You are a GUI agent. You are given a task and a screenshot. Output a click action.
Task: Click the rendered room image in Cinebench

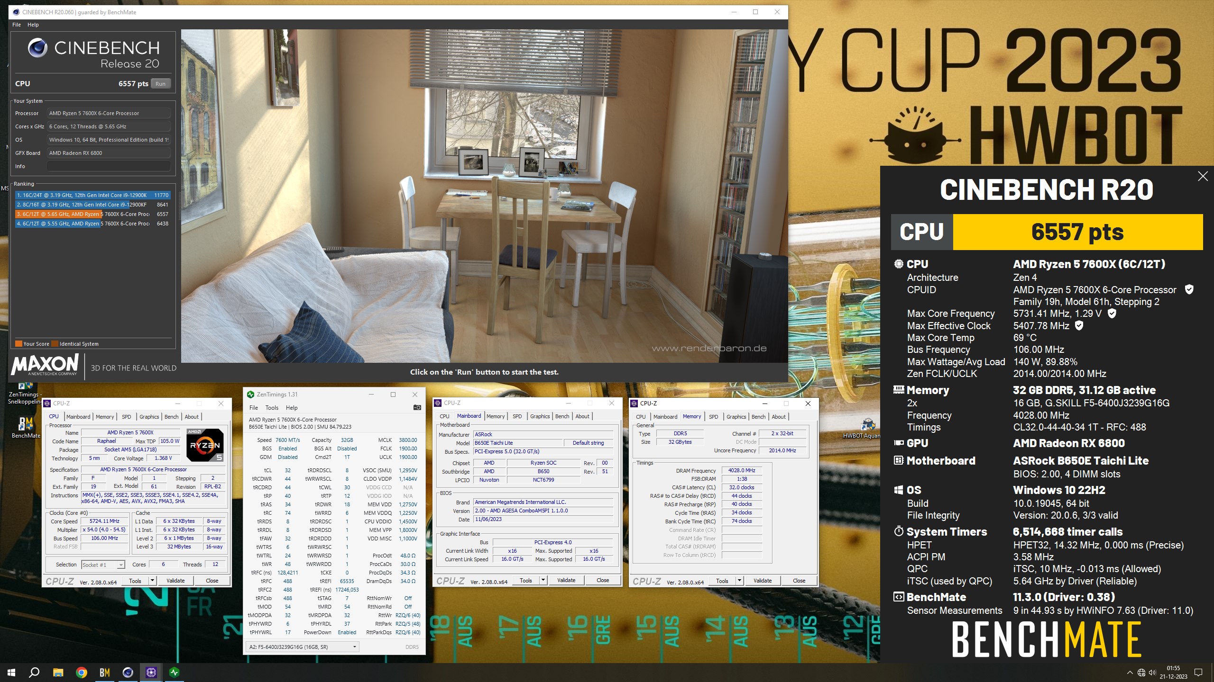[x=484, y=196]
